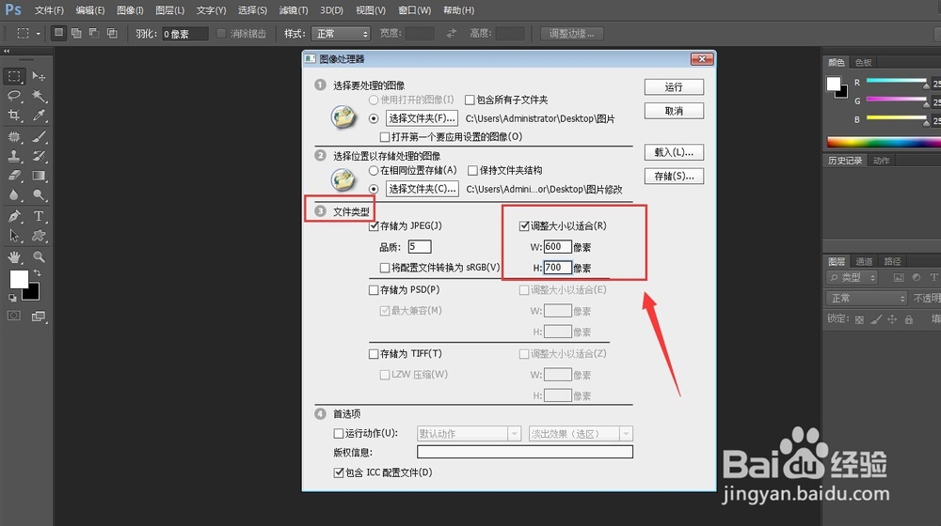
Task: Select the Brush tool
Action: (x=39, y=136)
